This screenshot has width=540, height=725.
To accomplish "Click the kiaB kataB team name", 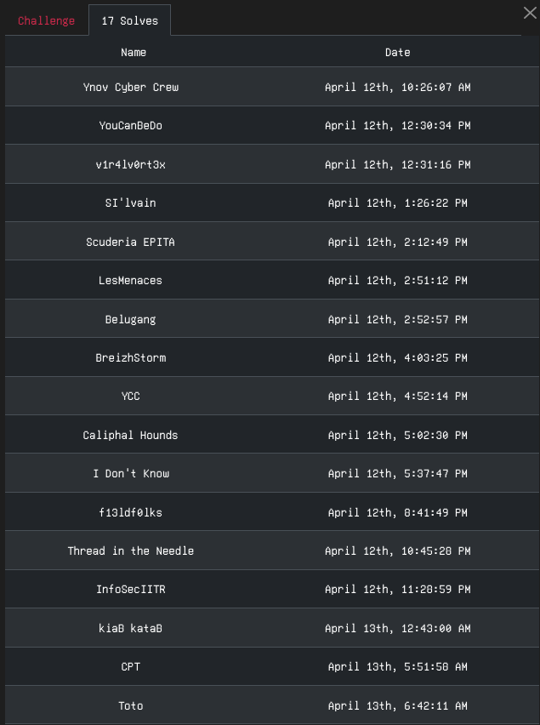I will point(131,629).
